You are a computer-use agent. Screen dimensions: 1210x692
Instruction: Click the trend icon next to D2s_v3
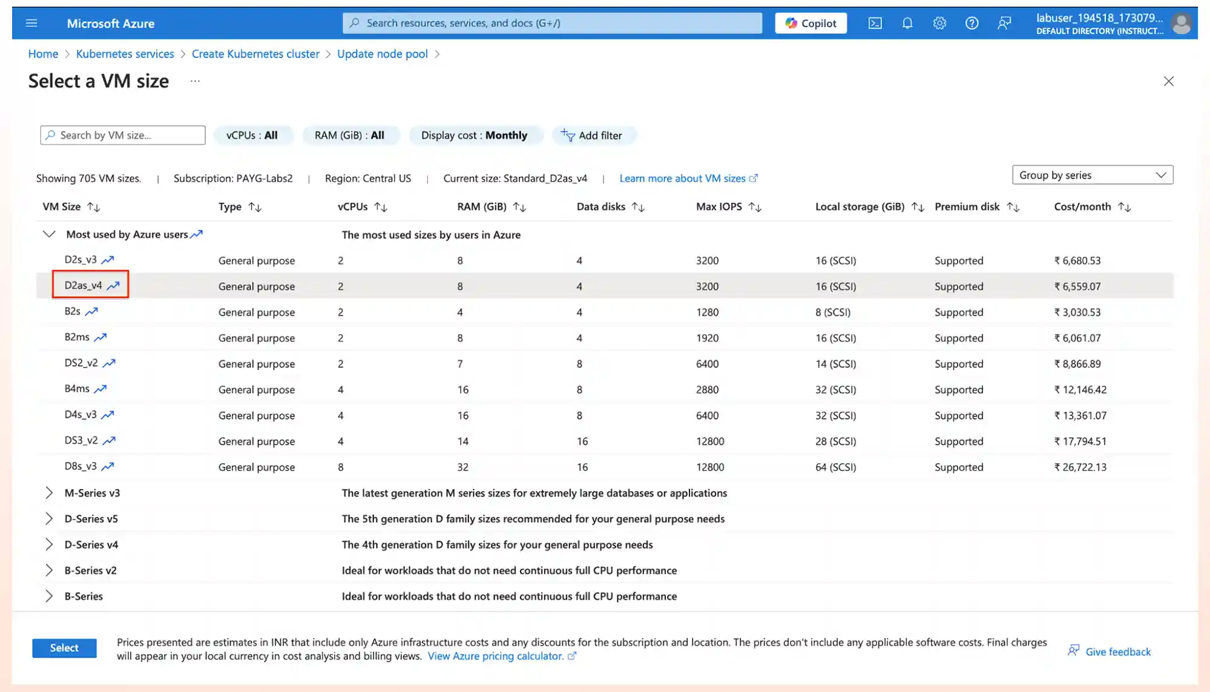pyautogui.click(x=108, y=260)
